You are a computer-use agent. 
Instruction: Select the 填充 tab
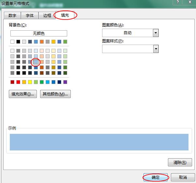[x=65, y=15]
